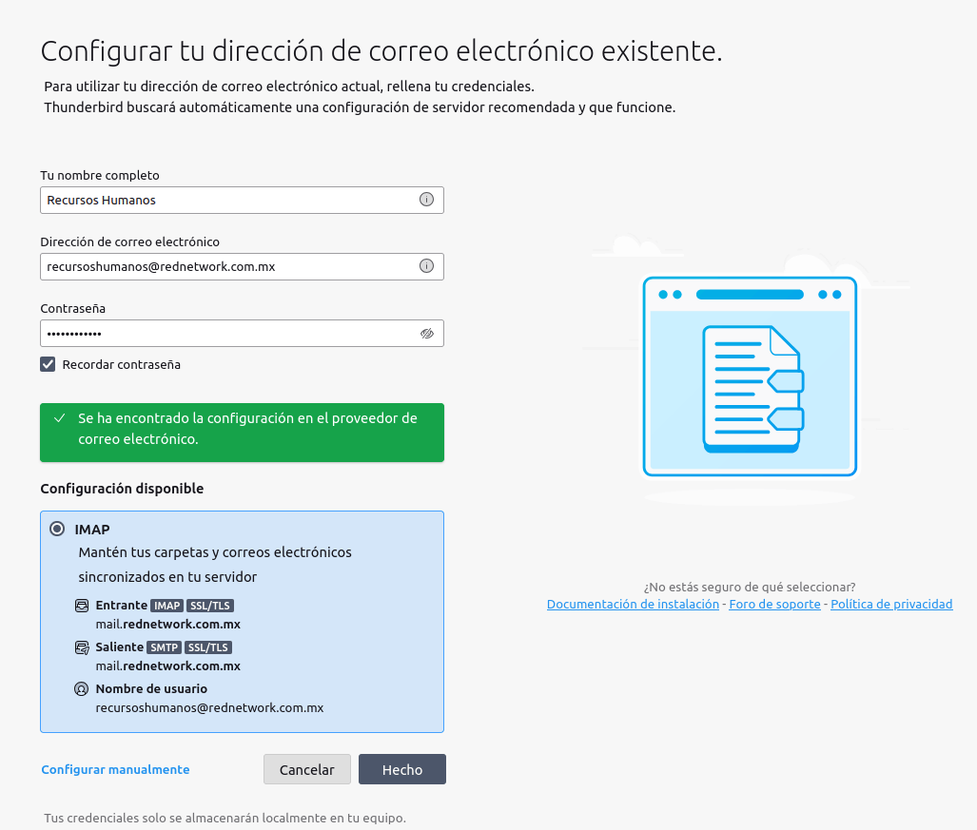Viewport: 977px width, 830px height.
Task: Click the incoming SSL/TLS badge
Action: pyautogui.click(x=210, y=606)
